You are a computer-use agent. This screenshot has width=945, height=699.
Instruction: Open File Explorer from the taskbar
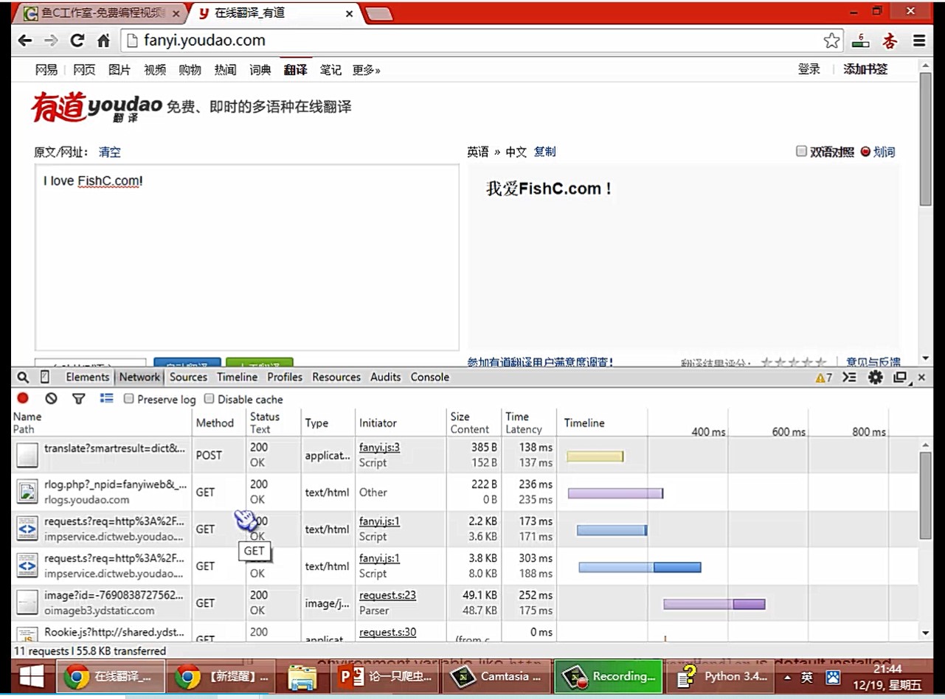pos(302,676)
